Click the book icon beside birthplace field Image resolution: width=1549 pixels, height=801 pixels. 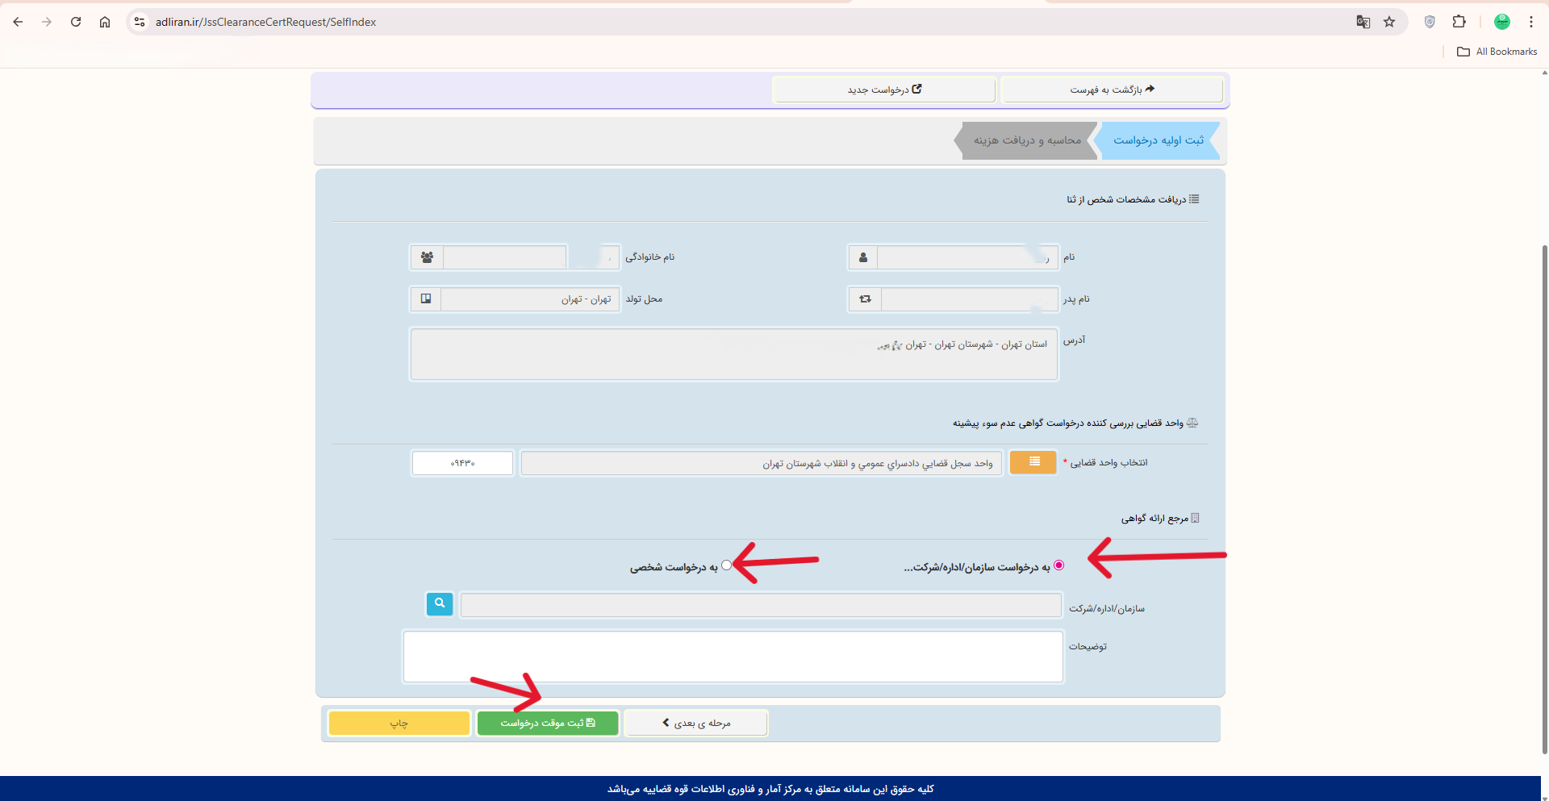[426, 299]
